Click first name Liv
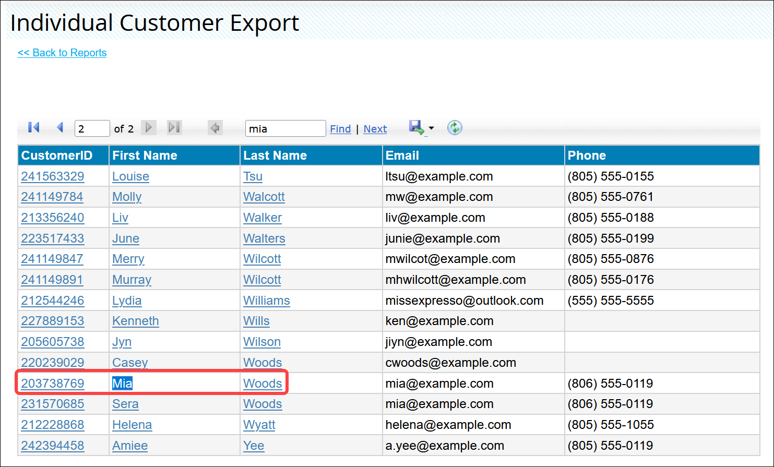 [120, 218]
